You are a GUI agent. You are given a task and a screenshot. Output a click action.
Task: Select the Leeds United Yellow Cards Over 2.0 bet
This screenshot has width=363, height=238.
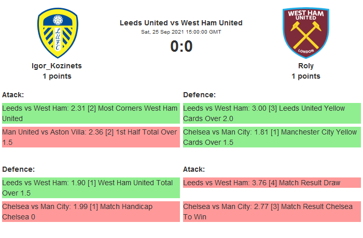coord(271,113)
